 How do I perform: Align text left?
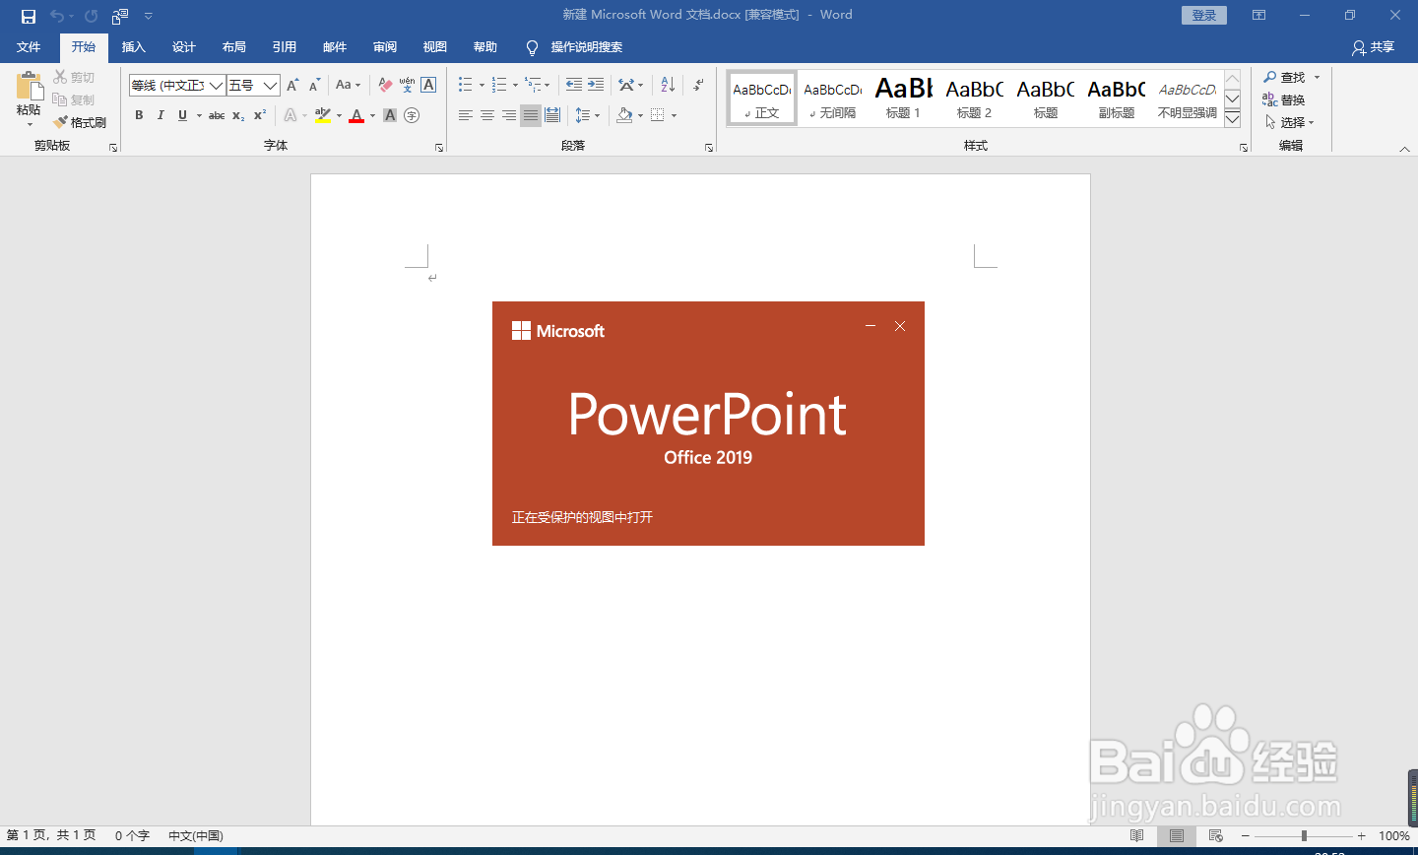click(466, 115)
